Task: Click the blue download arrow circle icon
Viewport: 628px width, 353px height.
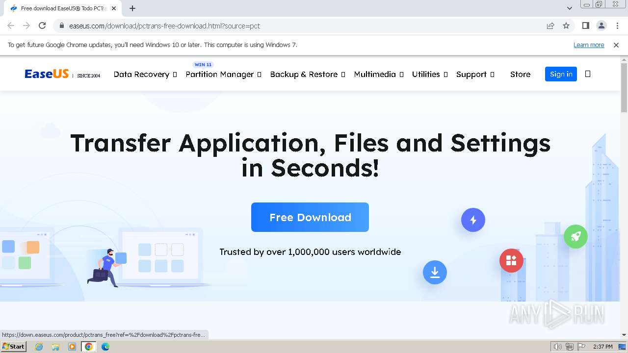Action: (x=435, y=272)
